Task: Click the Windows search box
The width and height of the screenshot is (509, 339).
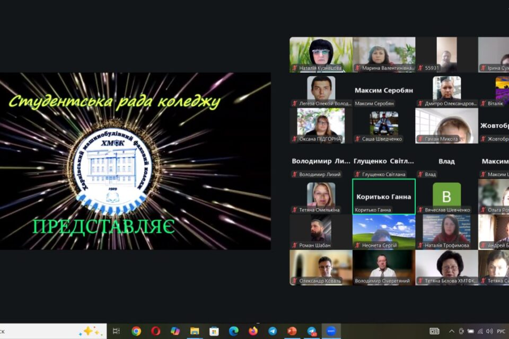Action: (x=53, y=331)
